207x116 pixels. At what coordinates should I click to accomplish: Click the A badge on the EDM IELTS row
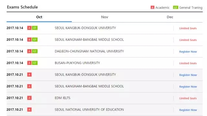(x=29, y=98)
